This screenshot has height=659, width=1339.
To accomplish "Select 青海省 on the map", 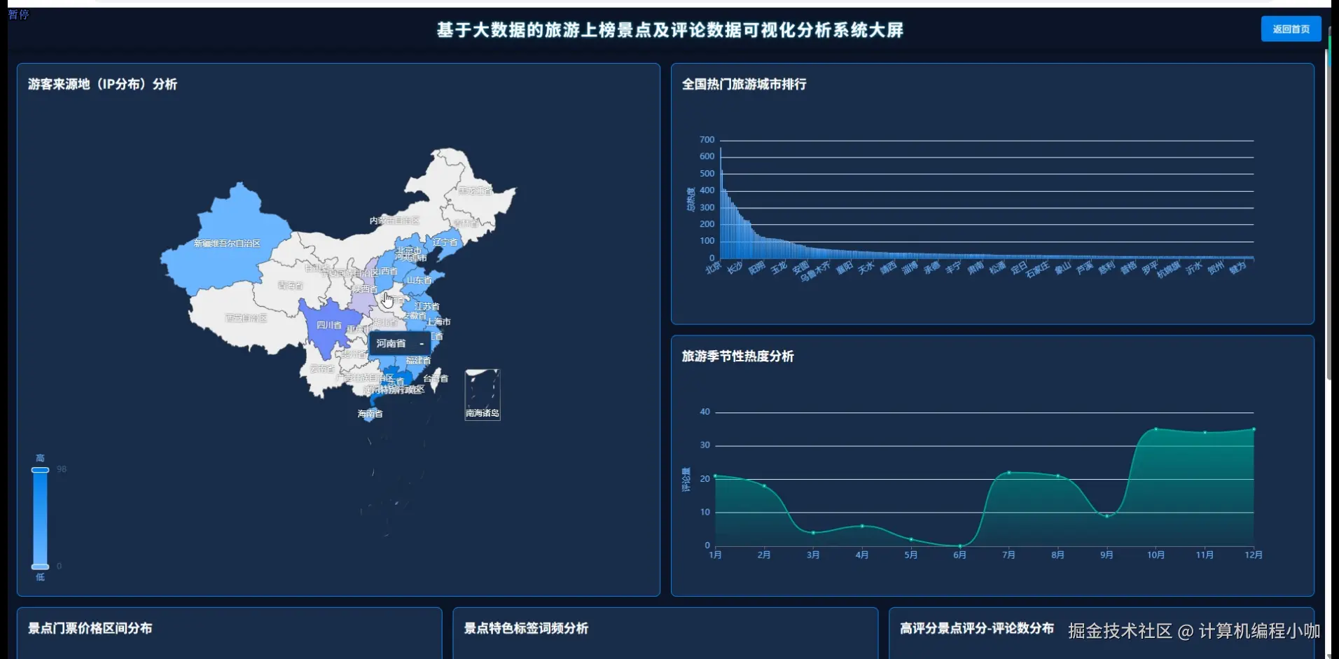I will (290, 286).
